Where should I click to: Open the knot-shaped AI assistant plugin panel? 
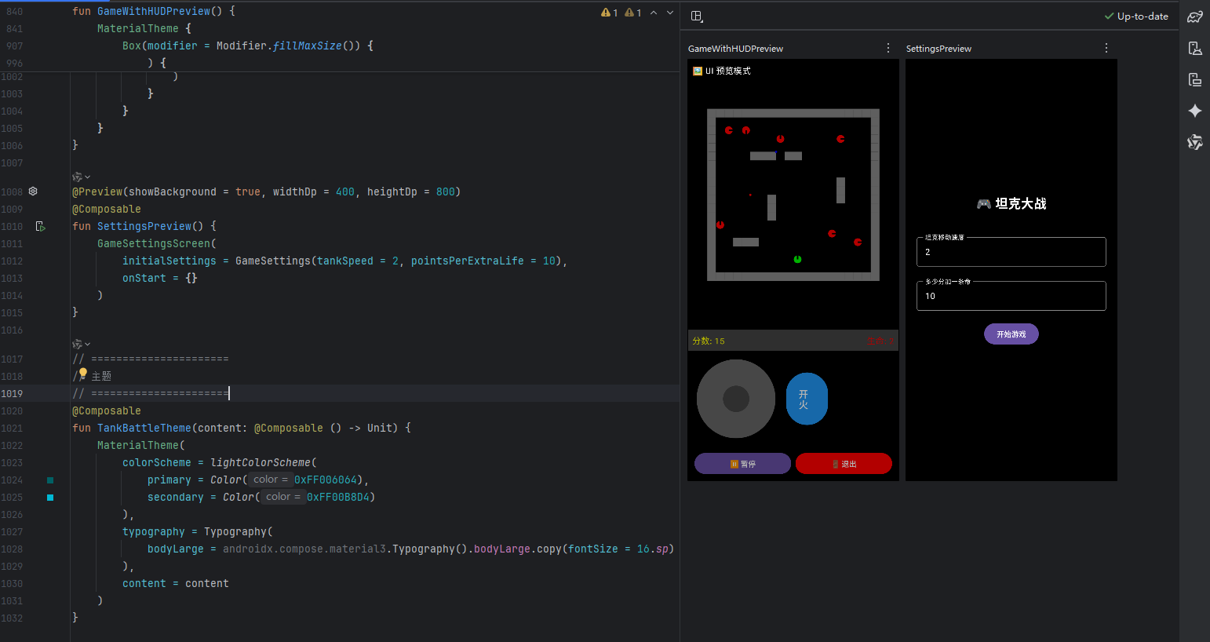[1194, 142]
